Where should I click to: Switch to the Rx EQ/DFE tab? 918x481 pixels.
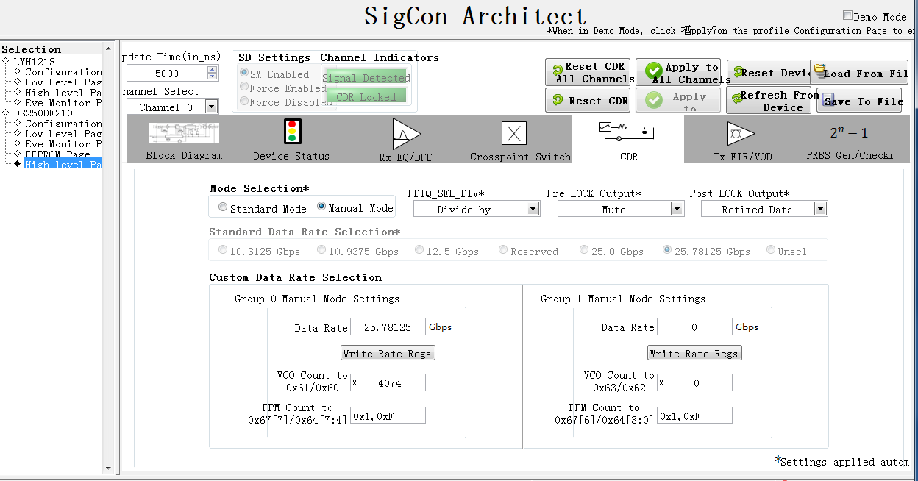(405, 140)
